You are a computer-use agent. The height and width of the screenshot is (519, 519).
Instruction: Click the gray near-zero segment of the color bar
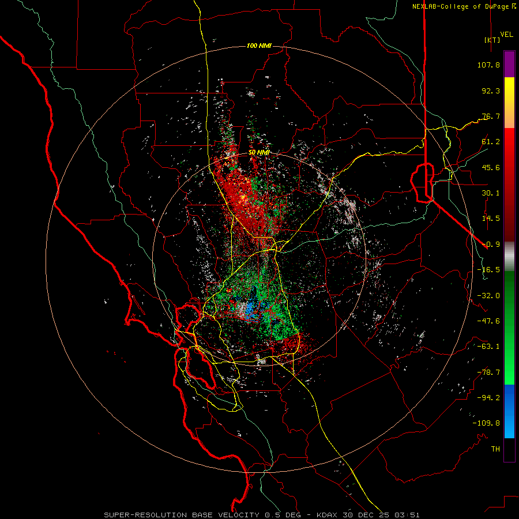(x=509, y=257)
